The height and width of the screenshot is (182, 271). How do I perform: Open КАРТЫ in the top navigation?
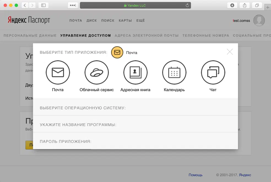point(125,21)
